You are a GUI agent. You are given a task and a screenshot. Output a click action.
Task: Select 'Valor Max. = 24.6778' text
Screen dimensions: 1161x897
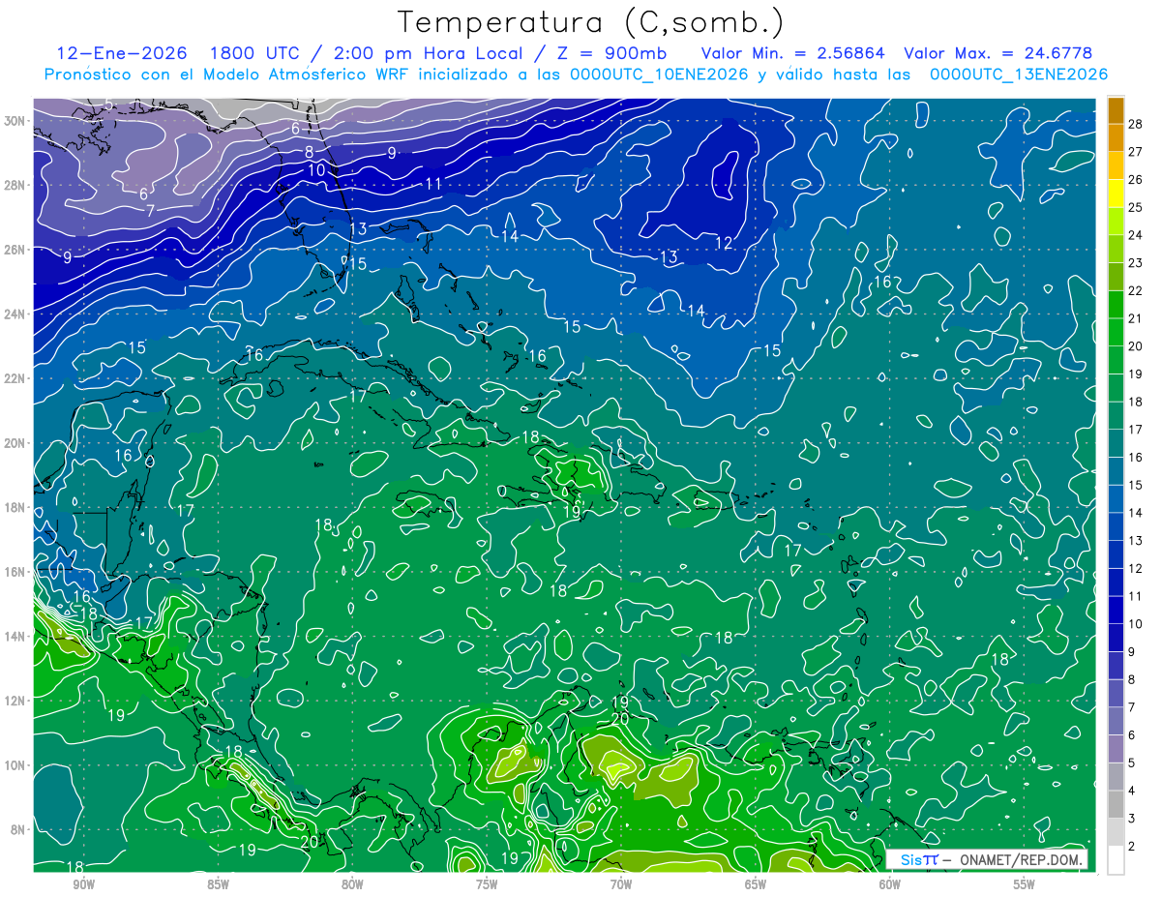(998, 53)
